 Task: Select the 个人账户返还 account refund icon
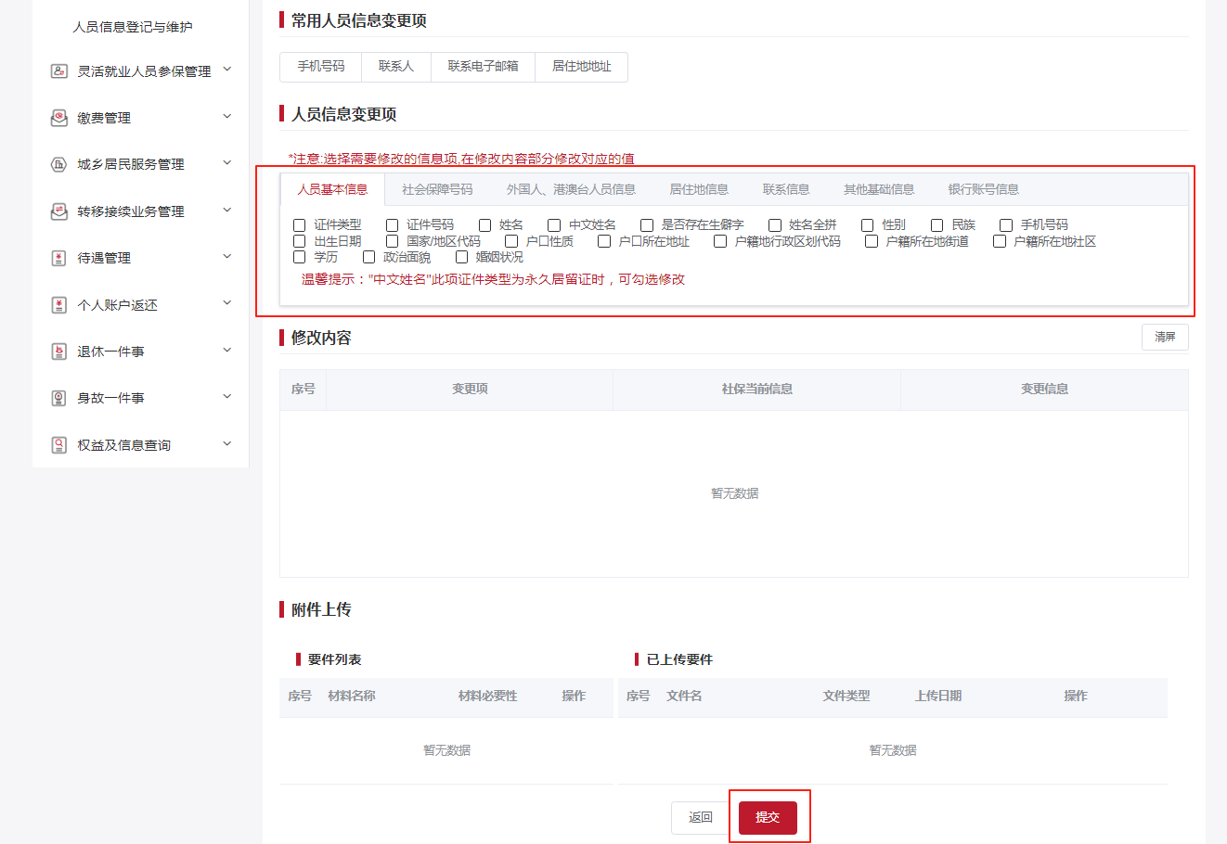tap(54, 304)
